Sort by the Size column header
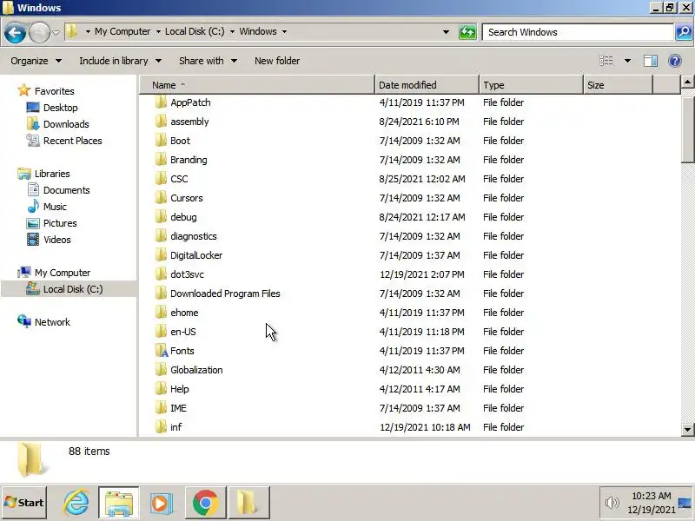Viewport: 695px width, 521px height. 618,84
